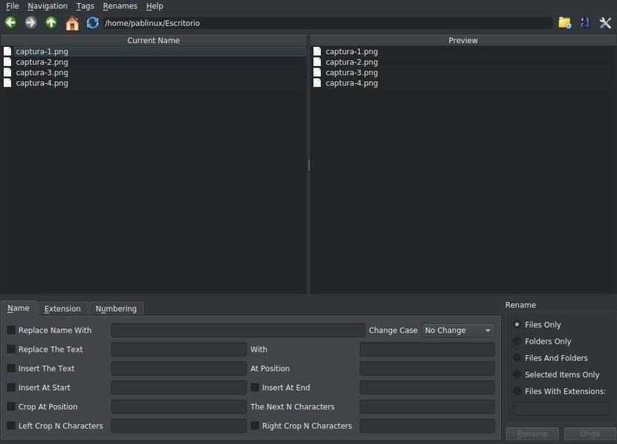
Task: Click the yellow folder icon in toolbar
Action: (x=565, y=23)
